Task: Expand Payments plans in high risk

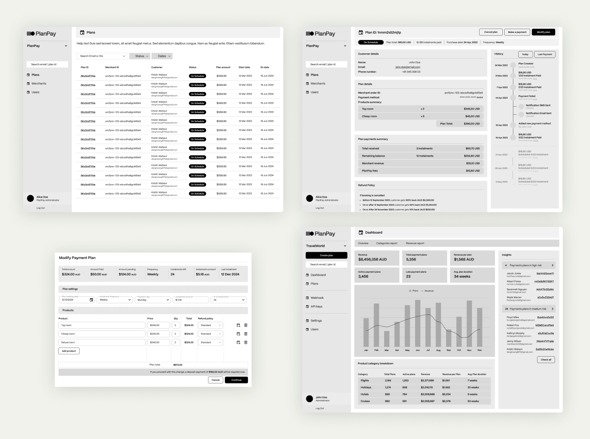Action: tap(553, 265)
